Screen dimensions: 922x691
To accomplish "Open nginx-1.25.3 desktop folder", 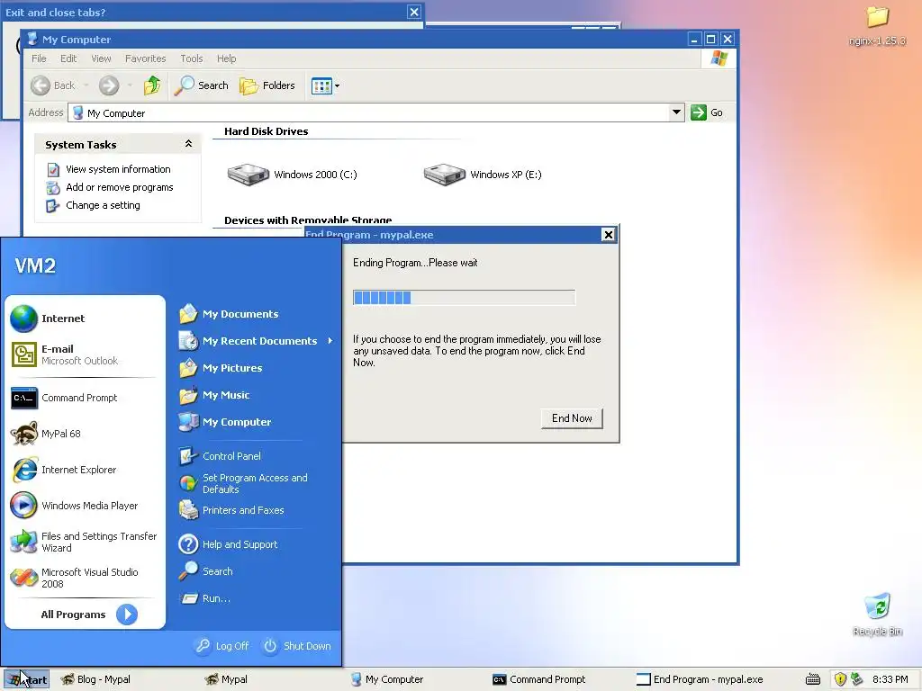I will point(877,26).
